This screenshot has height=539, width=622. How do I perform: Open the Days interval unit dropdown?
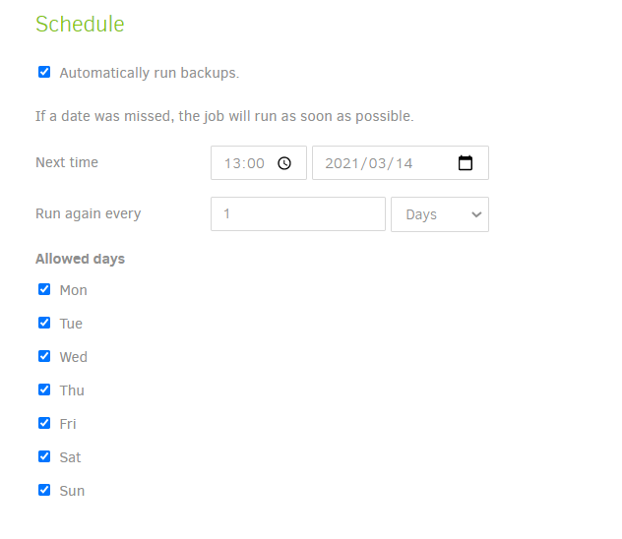tap(440, 214)
